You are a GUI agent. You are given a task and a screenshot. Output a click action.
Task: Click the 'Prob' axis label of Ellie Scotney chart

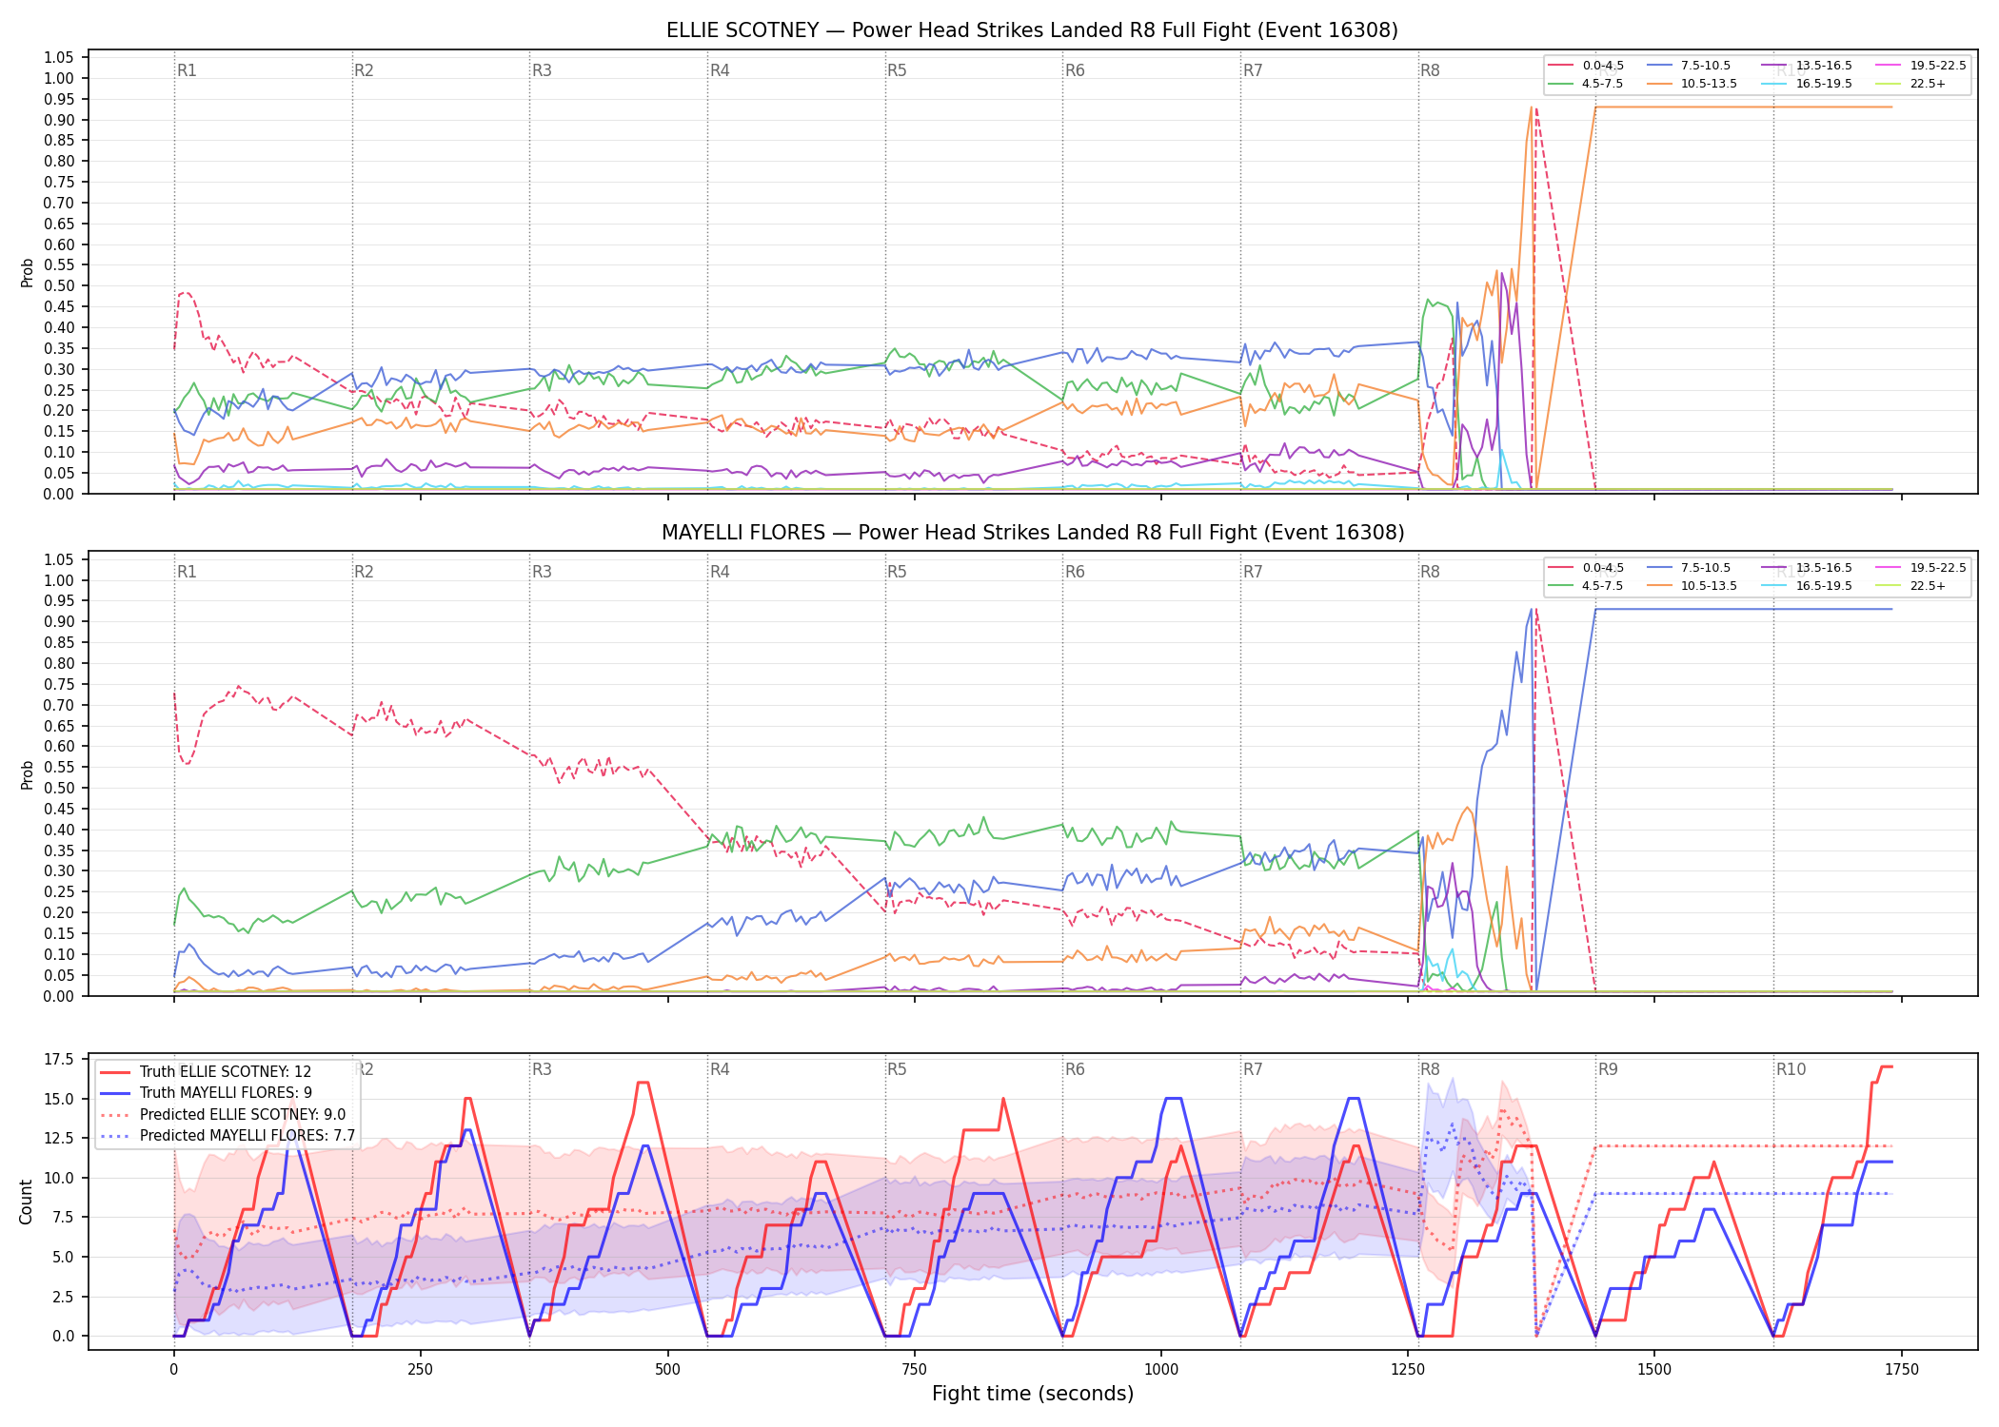coord(27,273)
